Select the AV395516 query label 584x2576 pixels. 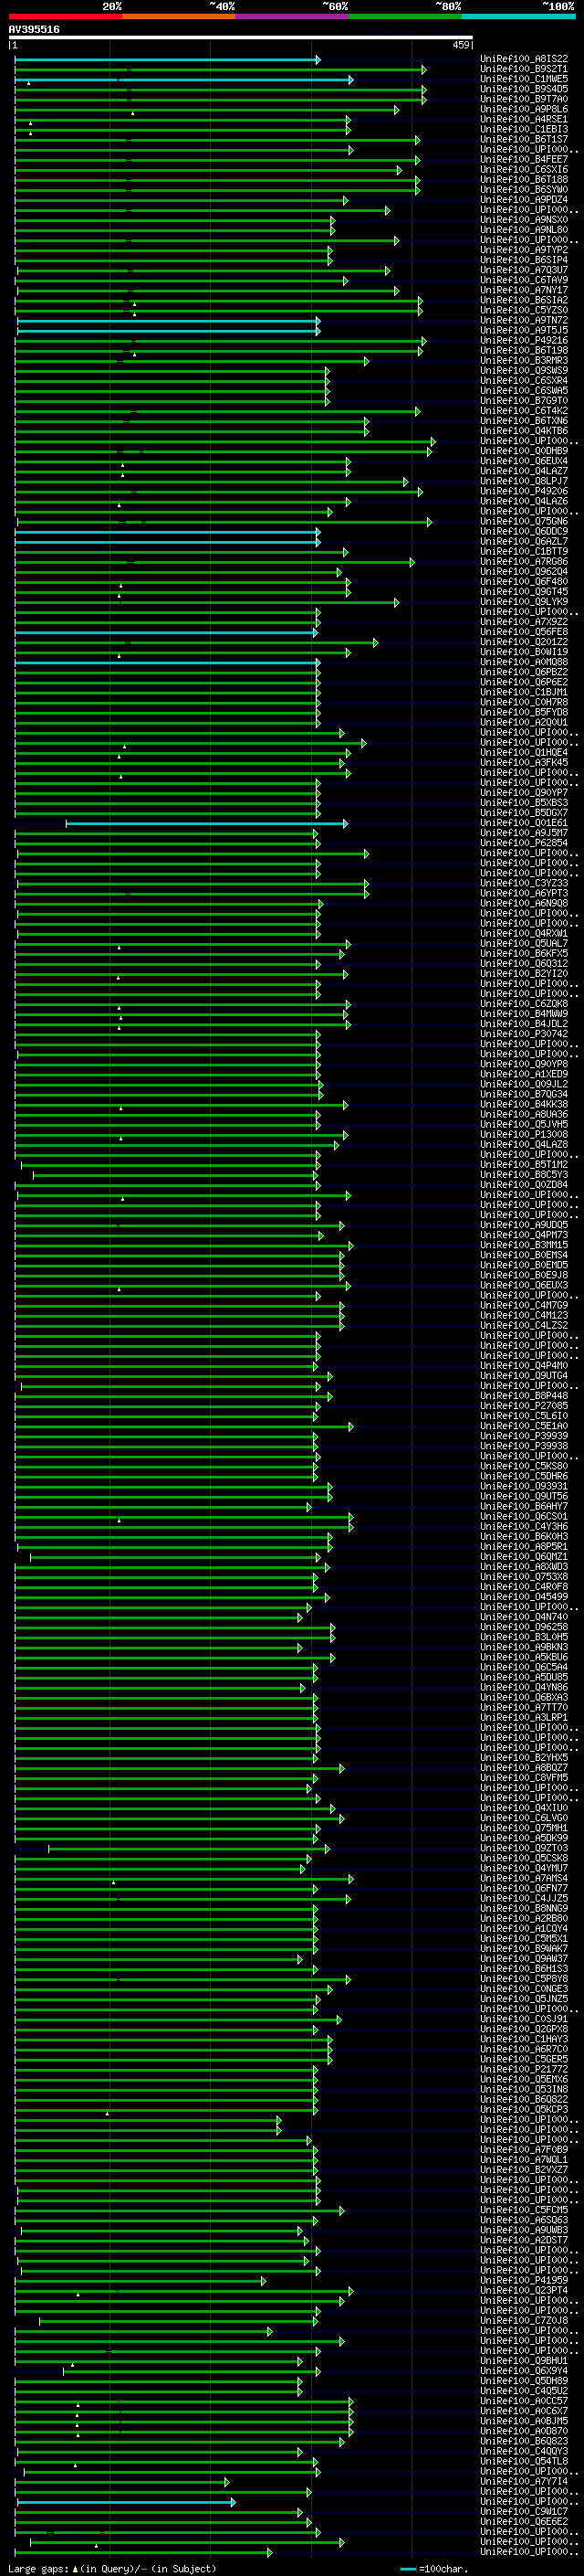(x=34, y=29)
